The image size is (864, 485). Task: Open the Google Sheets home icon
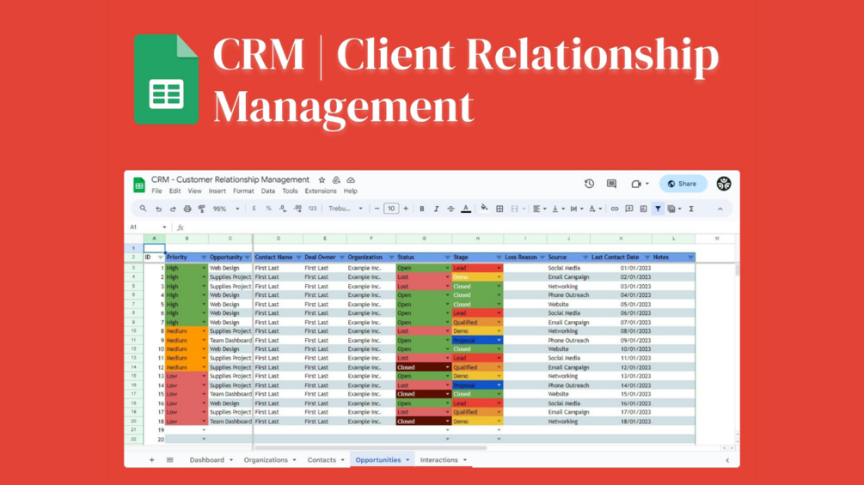pos(139,185)
